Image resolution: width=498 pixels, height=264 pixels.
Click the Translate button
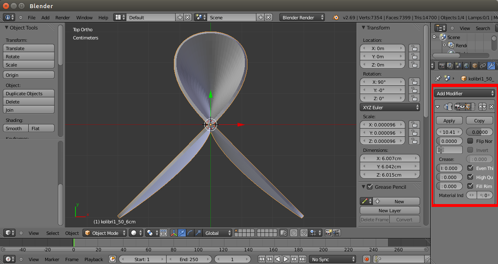[x=29, y=48]
